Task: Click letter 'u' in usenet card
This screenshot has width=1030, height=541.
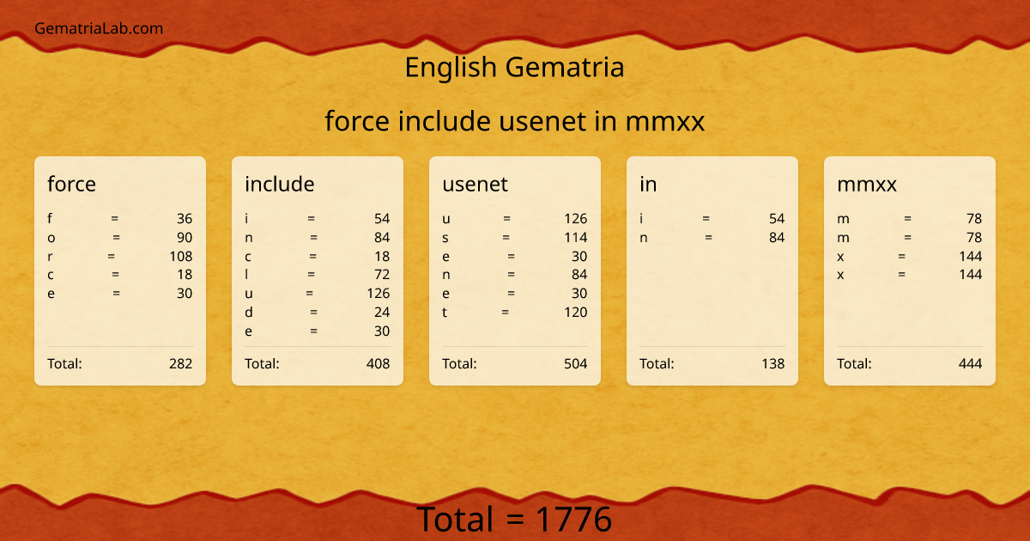Action: 446,218
